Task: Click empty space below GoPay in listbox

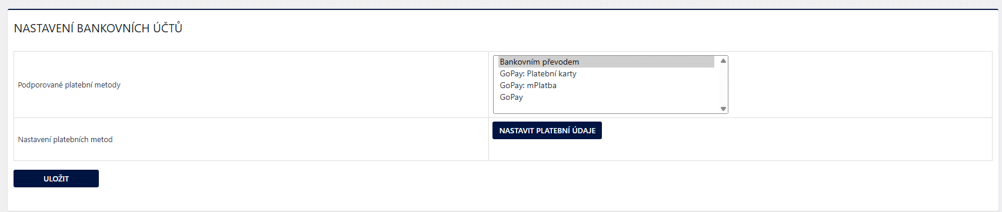Action: [x=606, y=107]
